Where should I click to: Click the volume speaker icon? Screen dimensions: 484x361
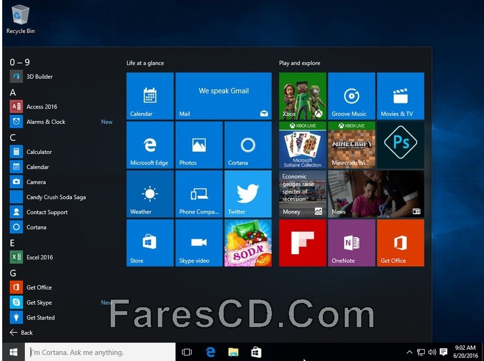(x=432, y=352)
